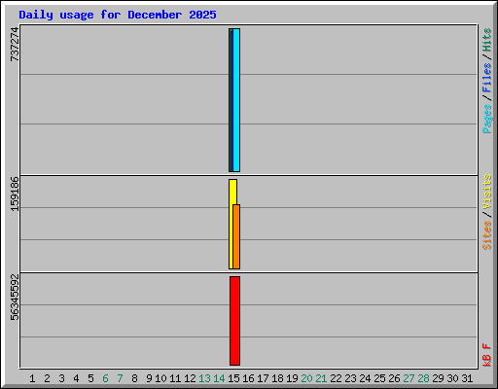Click day label 31 on x-axis

tap(467, 378)
